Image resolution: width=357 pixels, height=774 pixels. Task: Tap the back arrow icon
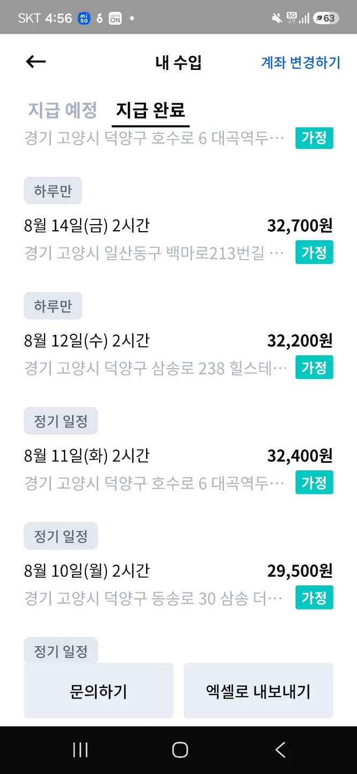36,62
